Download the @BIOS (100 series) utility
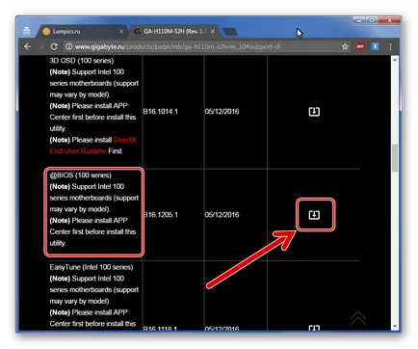Screen dimensions: 418x349 pos(314,215)
